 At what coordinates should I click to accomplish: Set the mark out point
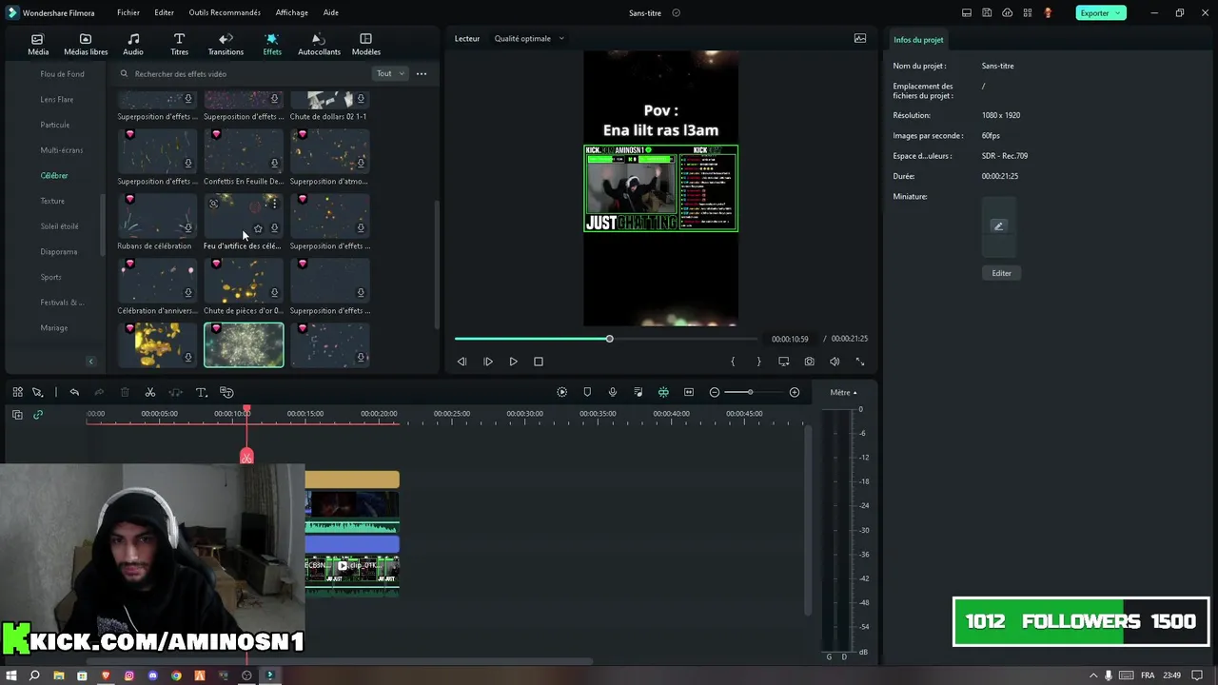(x=758, y=362)
